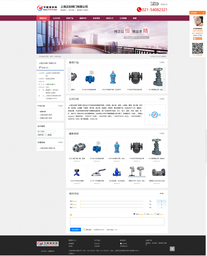This screenshot has width=207, height=256.
Task: Select the 新闻中心 nav item
Action: tap(83, 18)
